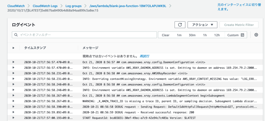Open the settings gear icon
The image size is (265, 121).
pos(256,35)
